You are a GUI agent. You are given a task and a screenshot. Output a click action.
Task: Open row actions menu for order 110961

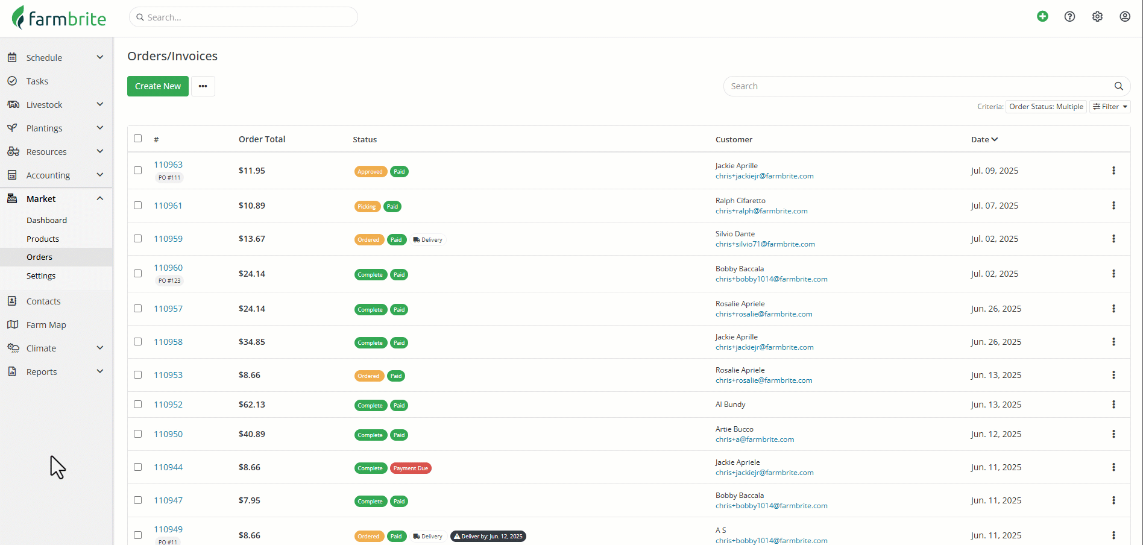pos(1113,206)
